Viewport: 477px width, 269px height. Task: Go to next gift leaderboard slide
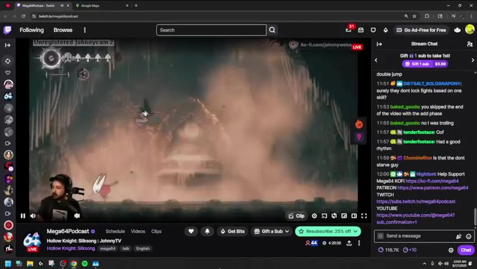pyautogui.click(x=473, y=60)
